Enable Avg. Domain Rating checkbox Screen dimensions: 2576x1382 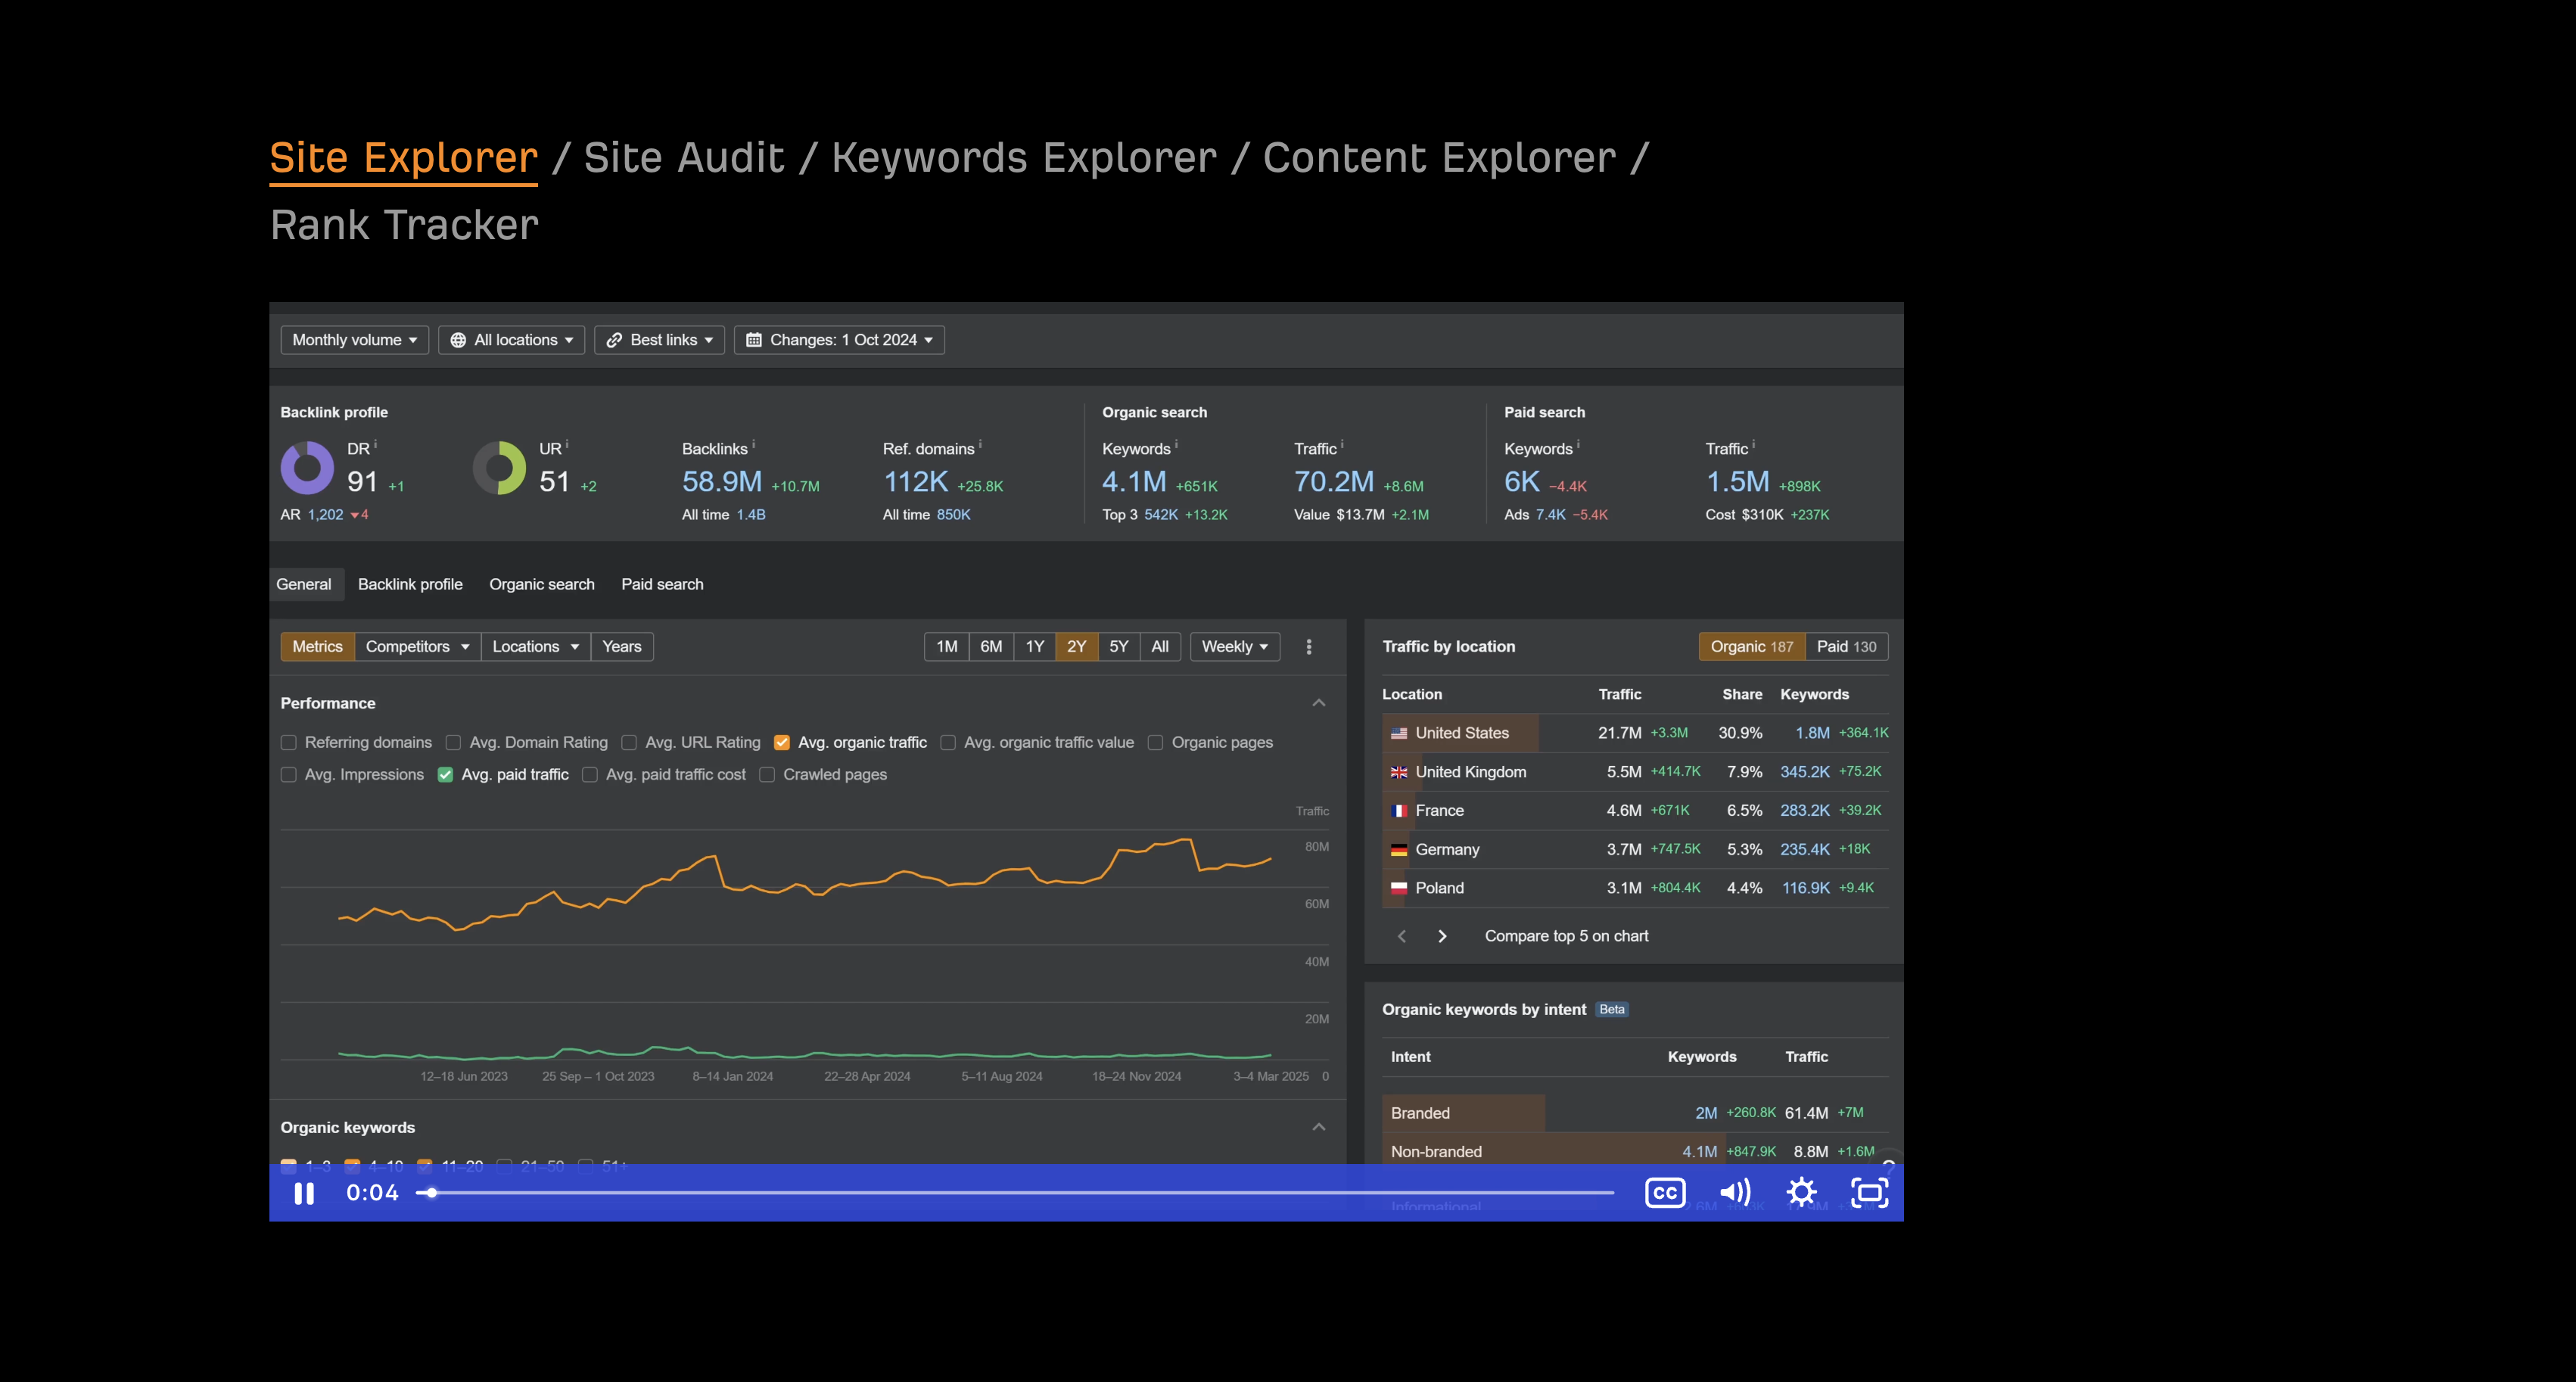tap(453, 743)
